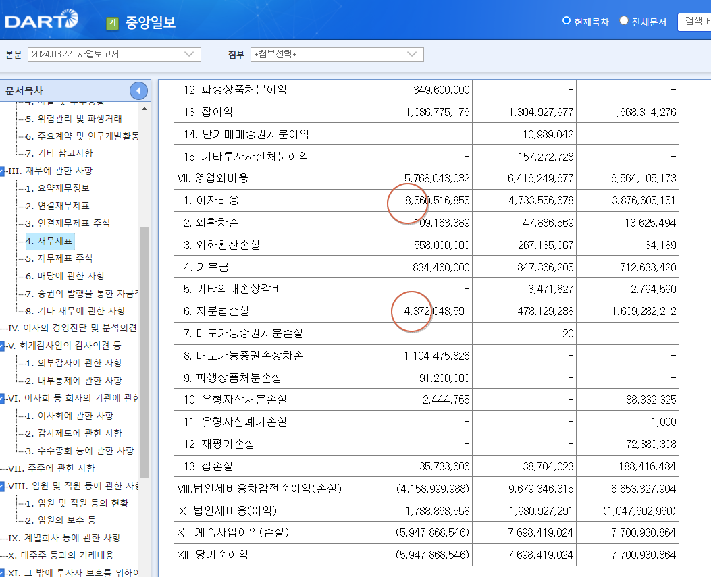
Task: Click the 이자비용 value 8,560,516,855
Action: click(437, 201)
